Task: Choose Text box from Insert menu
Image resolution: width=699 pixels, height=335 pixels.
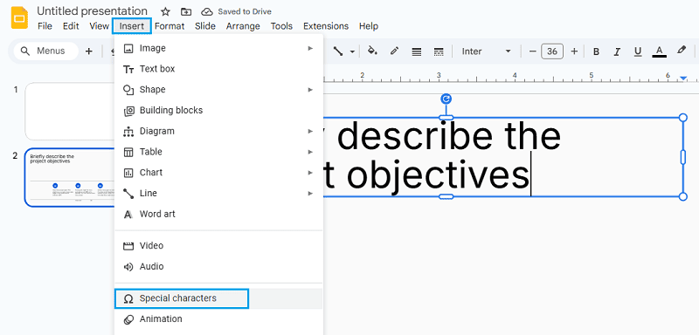Action: (218, 69)
